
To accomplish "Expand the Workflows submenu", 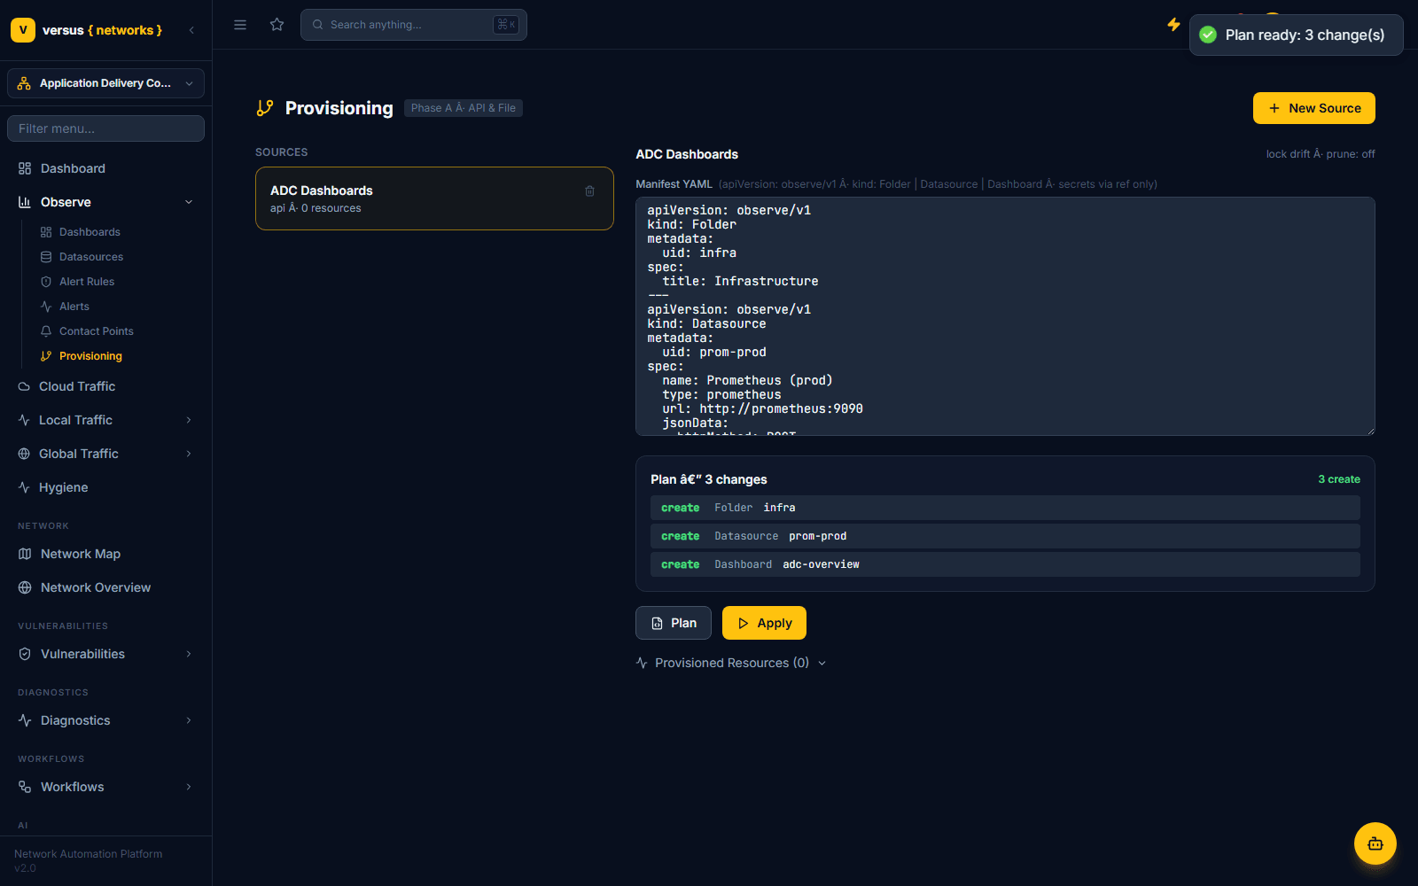I will click(189, 787).
